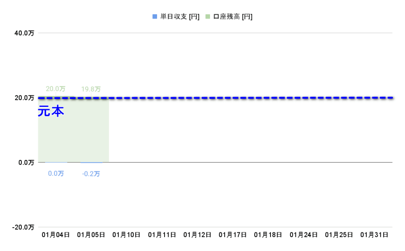This screenshot has height=251, width=405.
Task: Click the blue 元本 annotation label
Action: point(51,112)
